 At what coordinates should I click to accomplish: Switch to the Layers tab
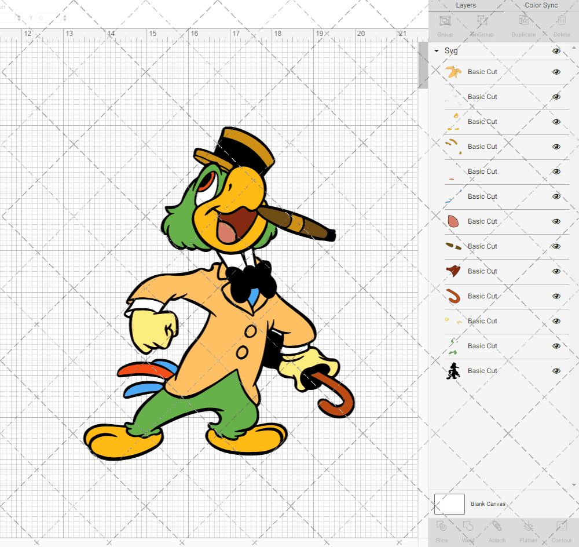466,6
